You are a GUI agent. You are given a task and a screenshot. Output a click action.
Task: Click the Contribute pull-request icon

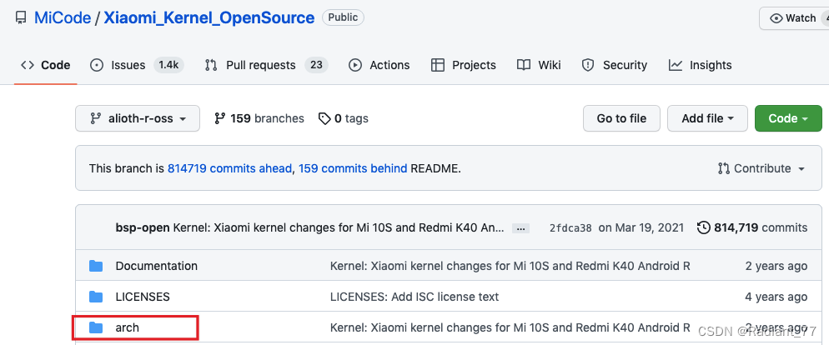click(724, 168)
